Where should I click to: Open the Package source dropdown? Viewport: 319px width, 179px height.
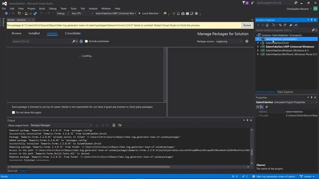tap(229, 41)
